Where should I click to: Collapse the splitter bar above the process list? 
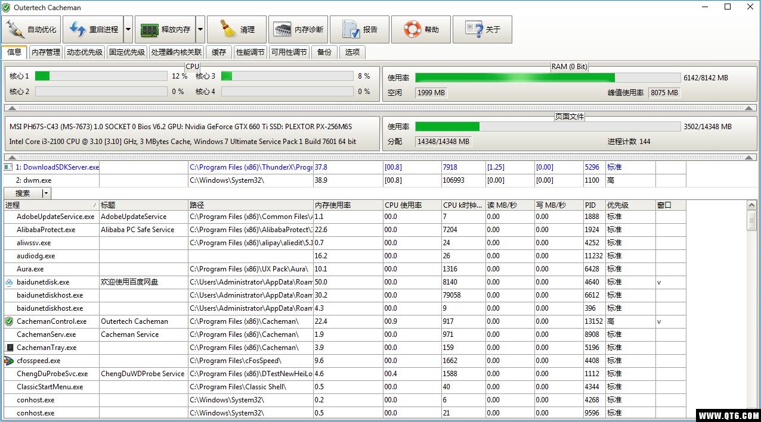coord(380,157)
